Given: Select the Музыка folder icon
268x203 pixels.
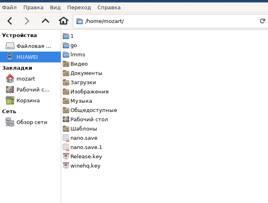Looking at the screenshot, I should [66, 101].
